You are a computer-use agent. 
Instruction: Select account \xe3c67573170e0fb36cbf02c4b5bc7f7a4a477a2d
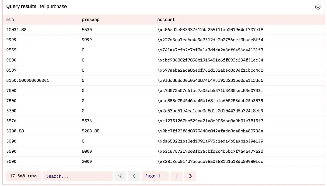coord(210,152)
